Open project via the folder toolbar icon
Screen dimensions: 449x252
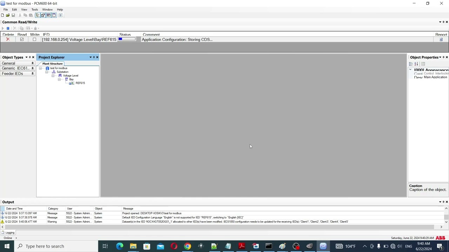click(x=8, y=15)
